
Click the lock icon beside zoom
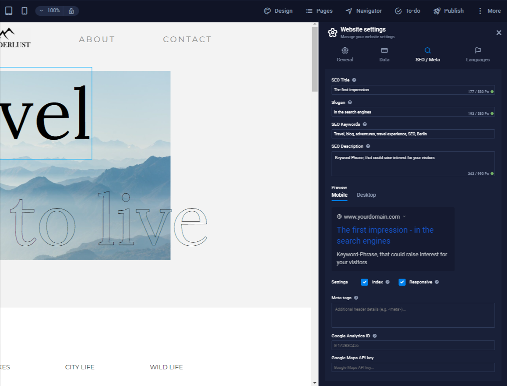pos(71,11)
